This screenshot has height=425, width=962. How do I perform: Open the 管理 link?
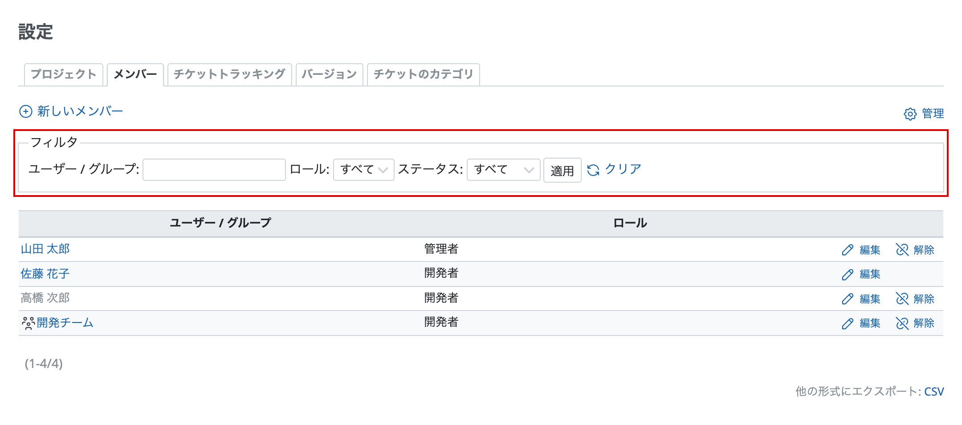(933, 114)
